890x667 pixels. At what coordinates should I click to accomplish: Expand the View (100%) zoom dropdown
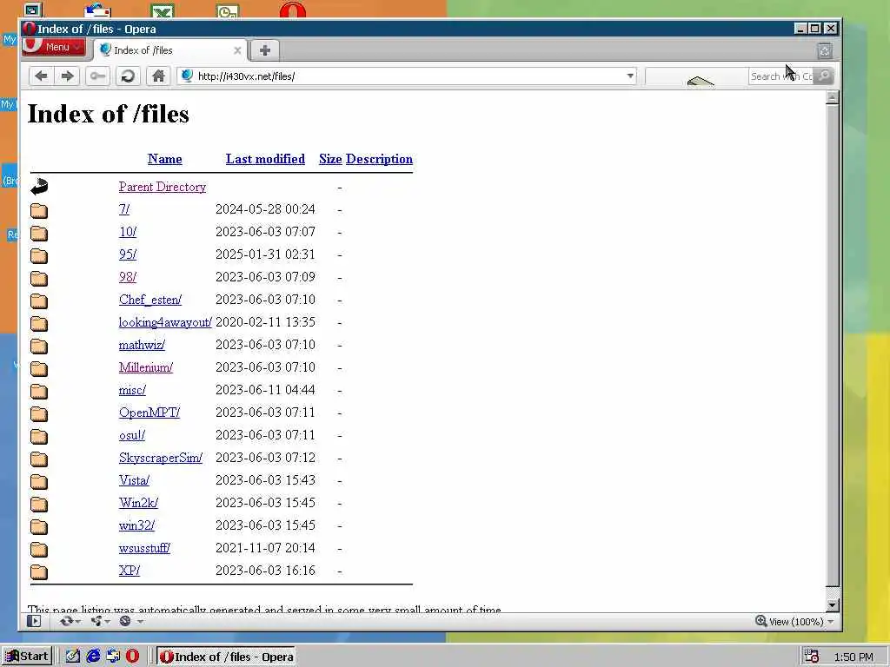point(830,622)
